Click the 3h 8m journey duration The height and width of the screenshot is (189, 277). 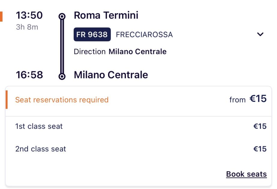[27, 27]
